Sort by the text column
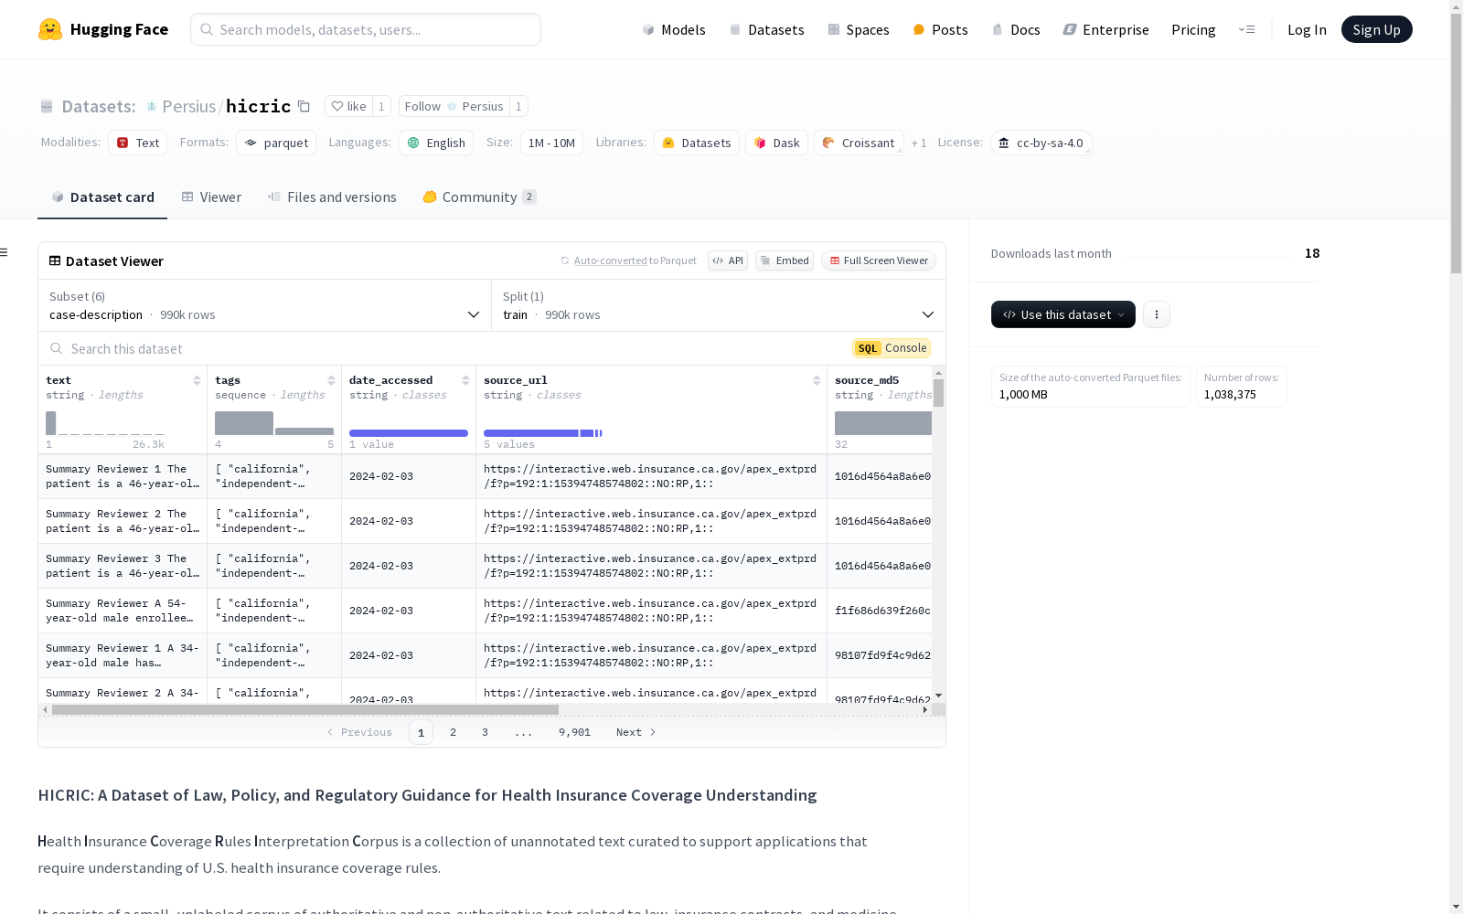1463x914 pixels. pos(197,380)
